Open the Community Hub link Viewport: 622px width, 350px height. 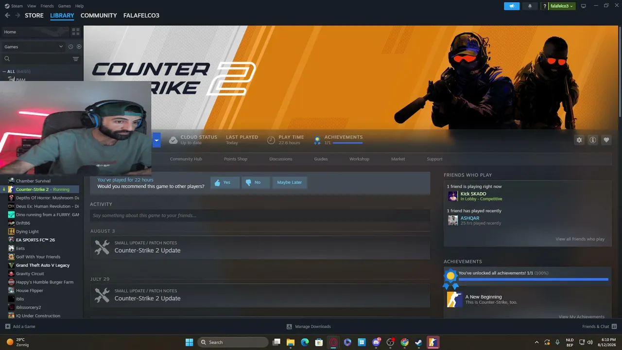tap(186, 159)
